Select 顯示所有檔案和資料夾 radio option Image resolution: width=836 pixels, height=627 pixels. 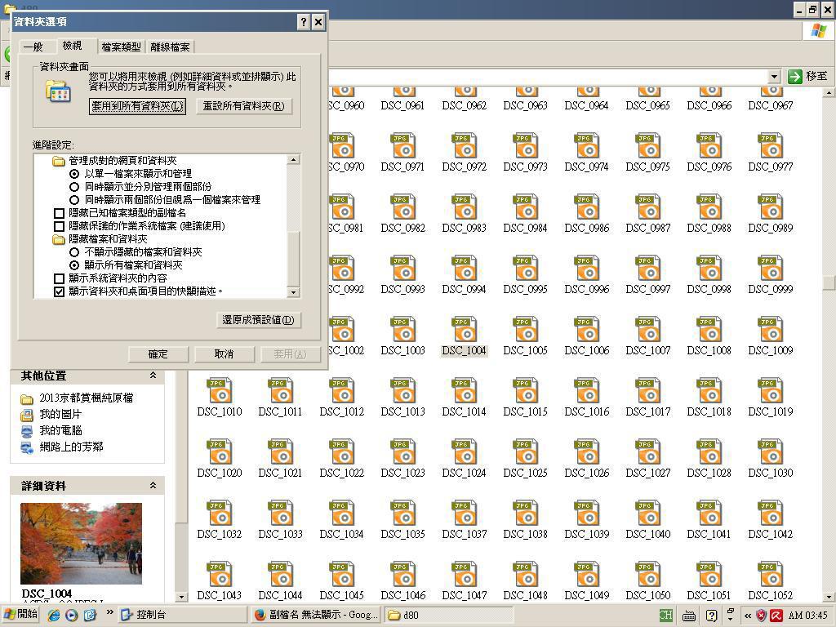point(74,265)
